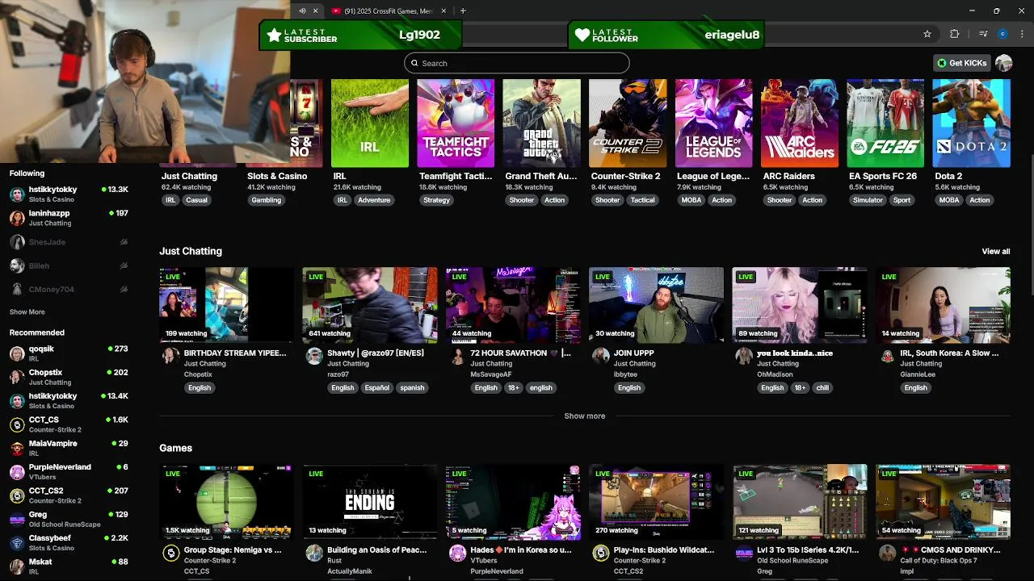Open the profile avatar menu
This screenshot has height=581, width=1034.
pos(1003,63)
